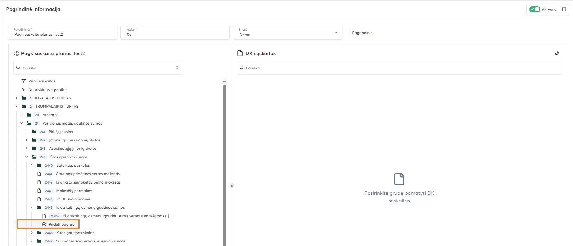Open the Įmonė dropdown showing Demo
The width and height of the screenshot is (573, 246).
[x=288, y=33]
